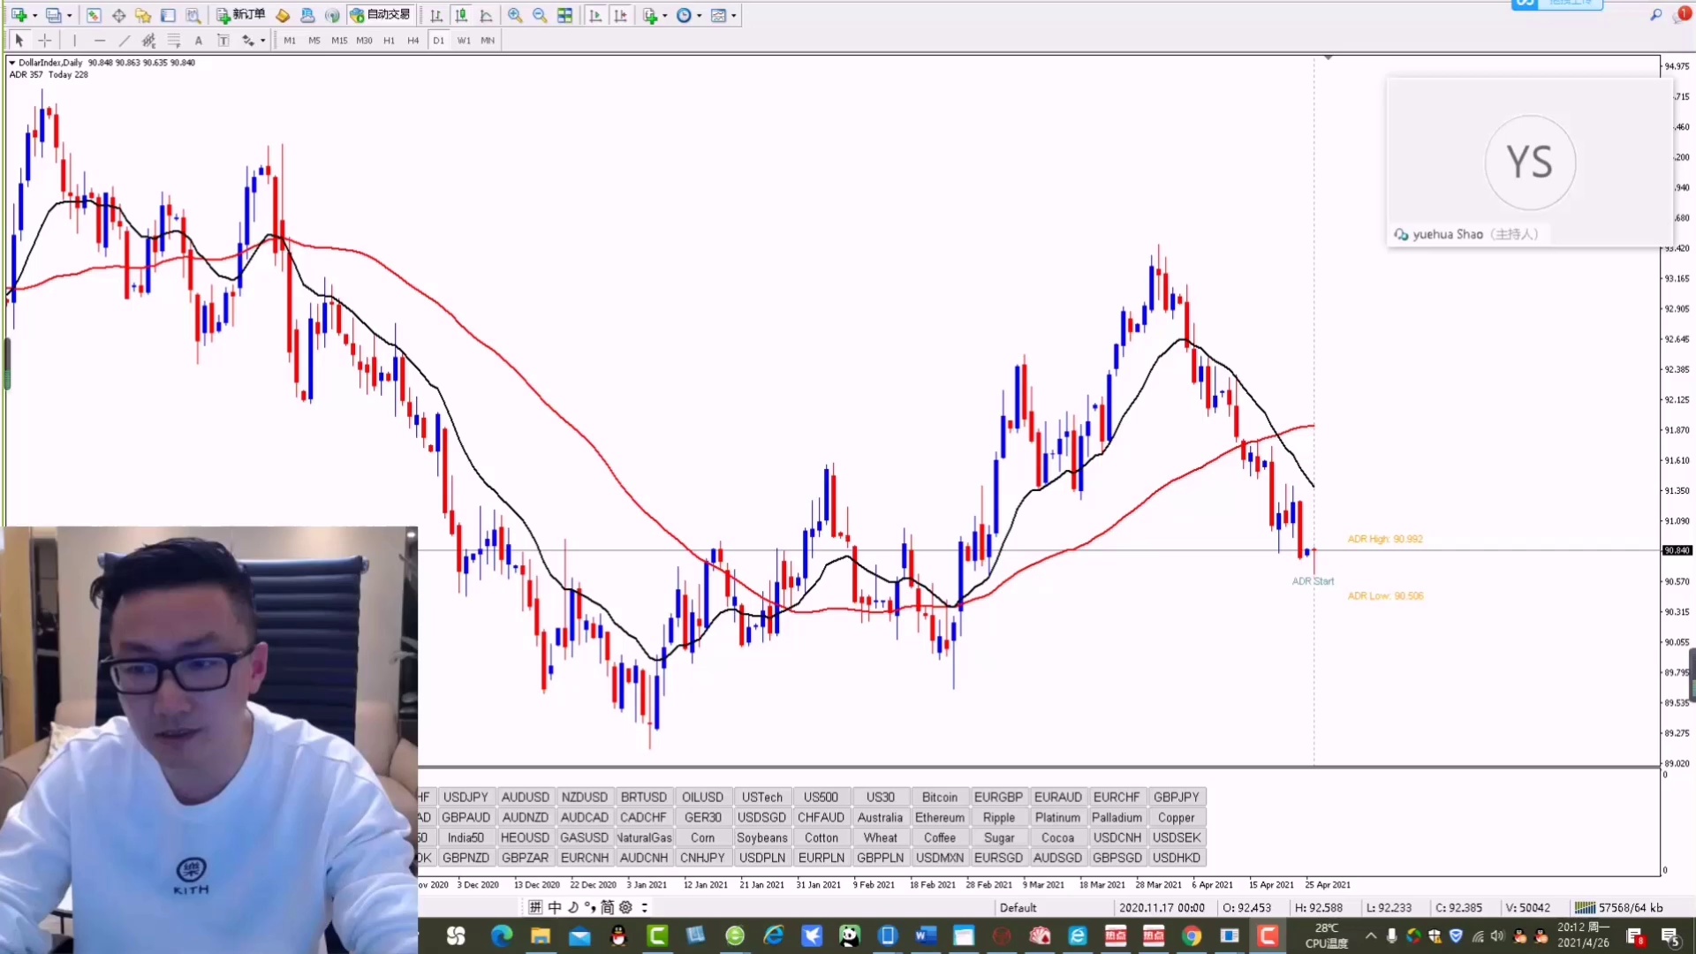
Task: Expand the periodicity clock dropdown
Action: click(699, 15)
